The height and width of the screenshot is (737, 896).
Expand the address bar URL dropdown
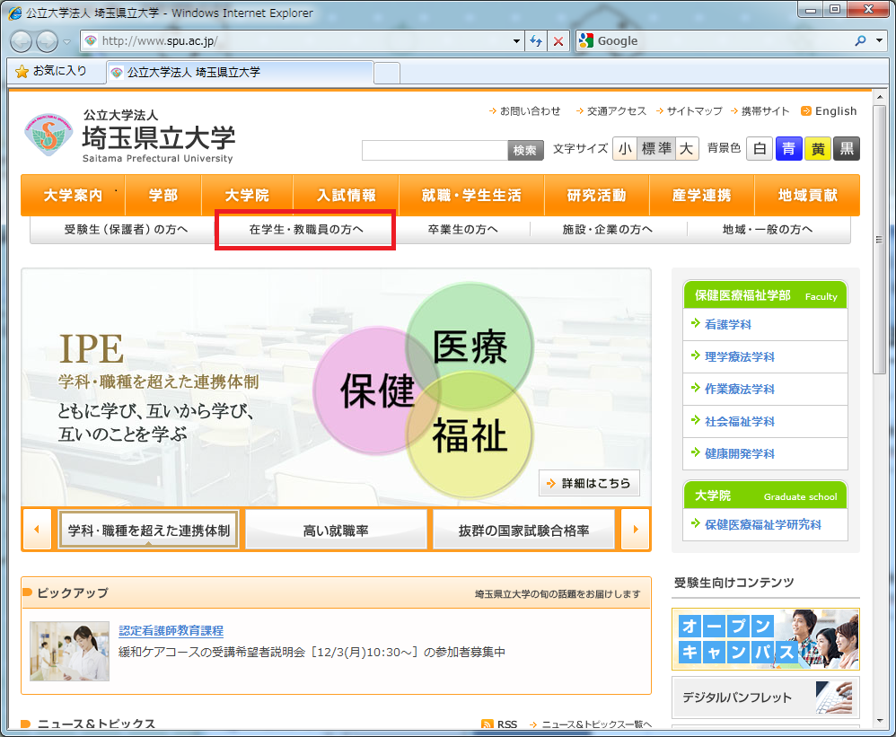(516, 41)
